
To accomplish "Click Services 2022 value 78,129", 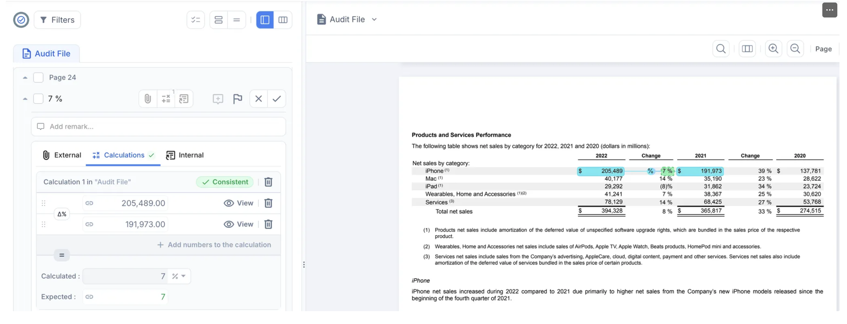I will 613,202.
